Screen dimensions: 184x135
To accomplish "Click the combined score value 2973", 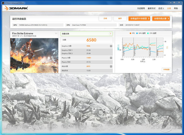I will [88, 66].
